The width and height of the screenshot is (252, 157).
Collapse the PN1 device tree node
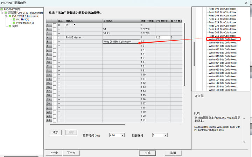(6, 16)
